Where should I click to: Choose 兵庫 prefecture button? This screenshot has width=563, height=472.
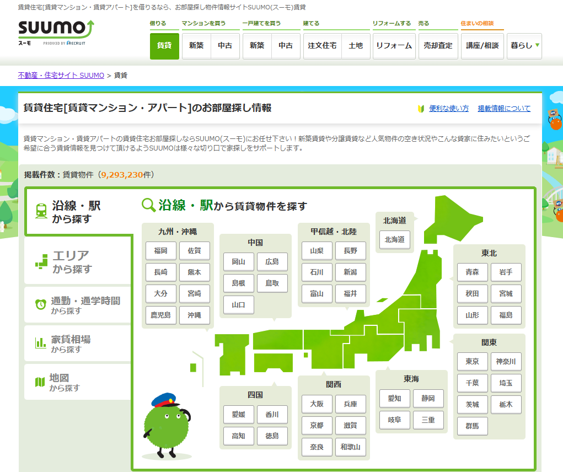351,404
